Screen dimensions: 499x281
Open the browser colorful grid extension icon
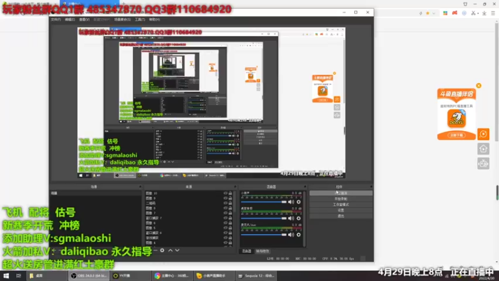pos(445,13)
